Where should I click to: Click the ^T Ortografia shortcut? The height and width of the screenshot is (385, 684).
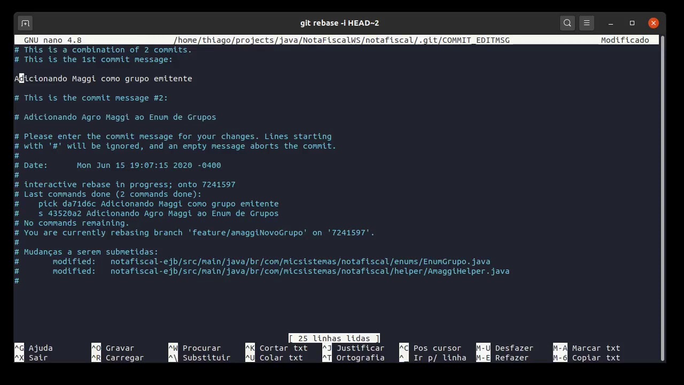(x=353, y=358)
